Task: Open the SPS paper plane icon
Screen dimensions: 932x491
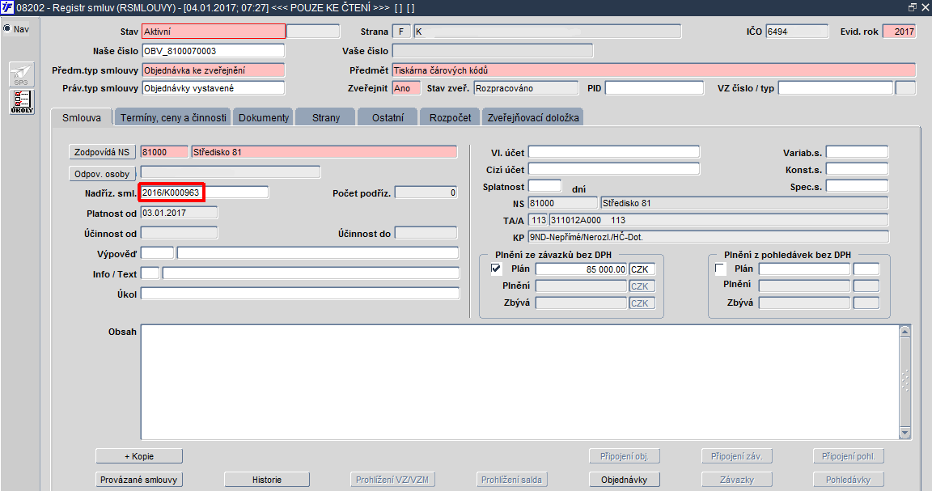Action: pos(21,75)
